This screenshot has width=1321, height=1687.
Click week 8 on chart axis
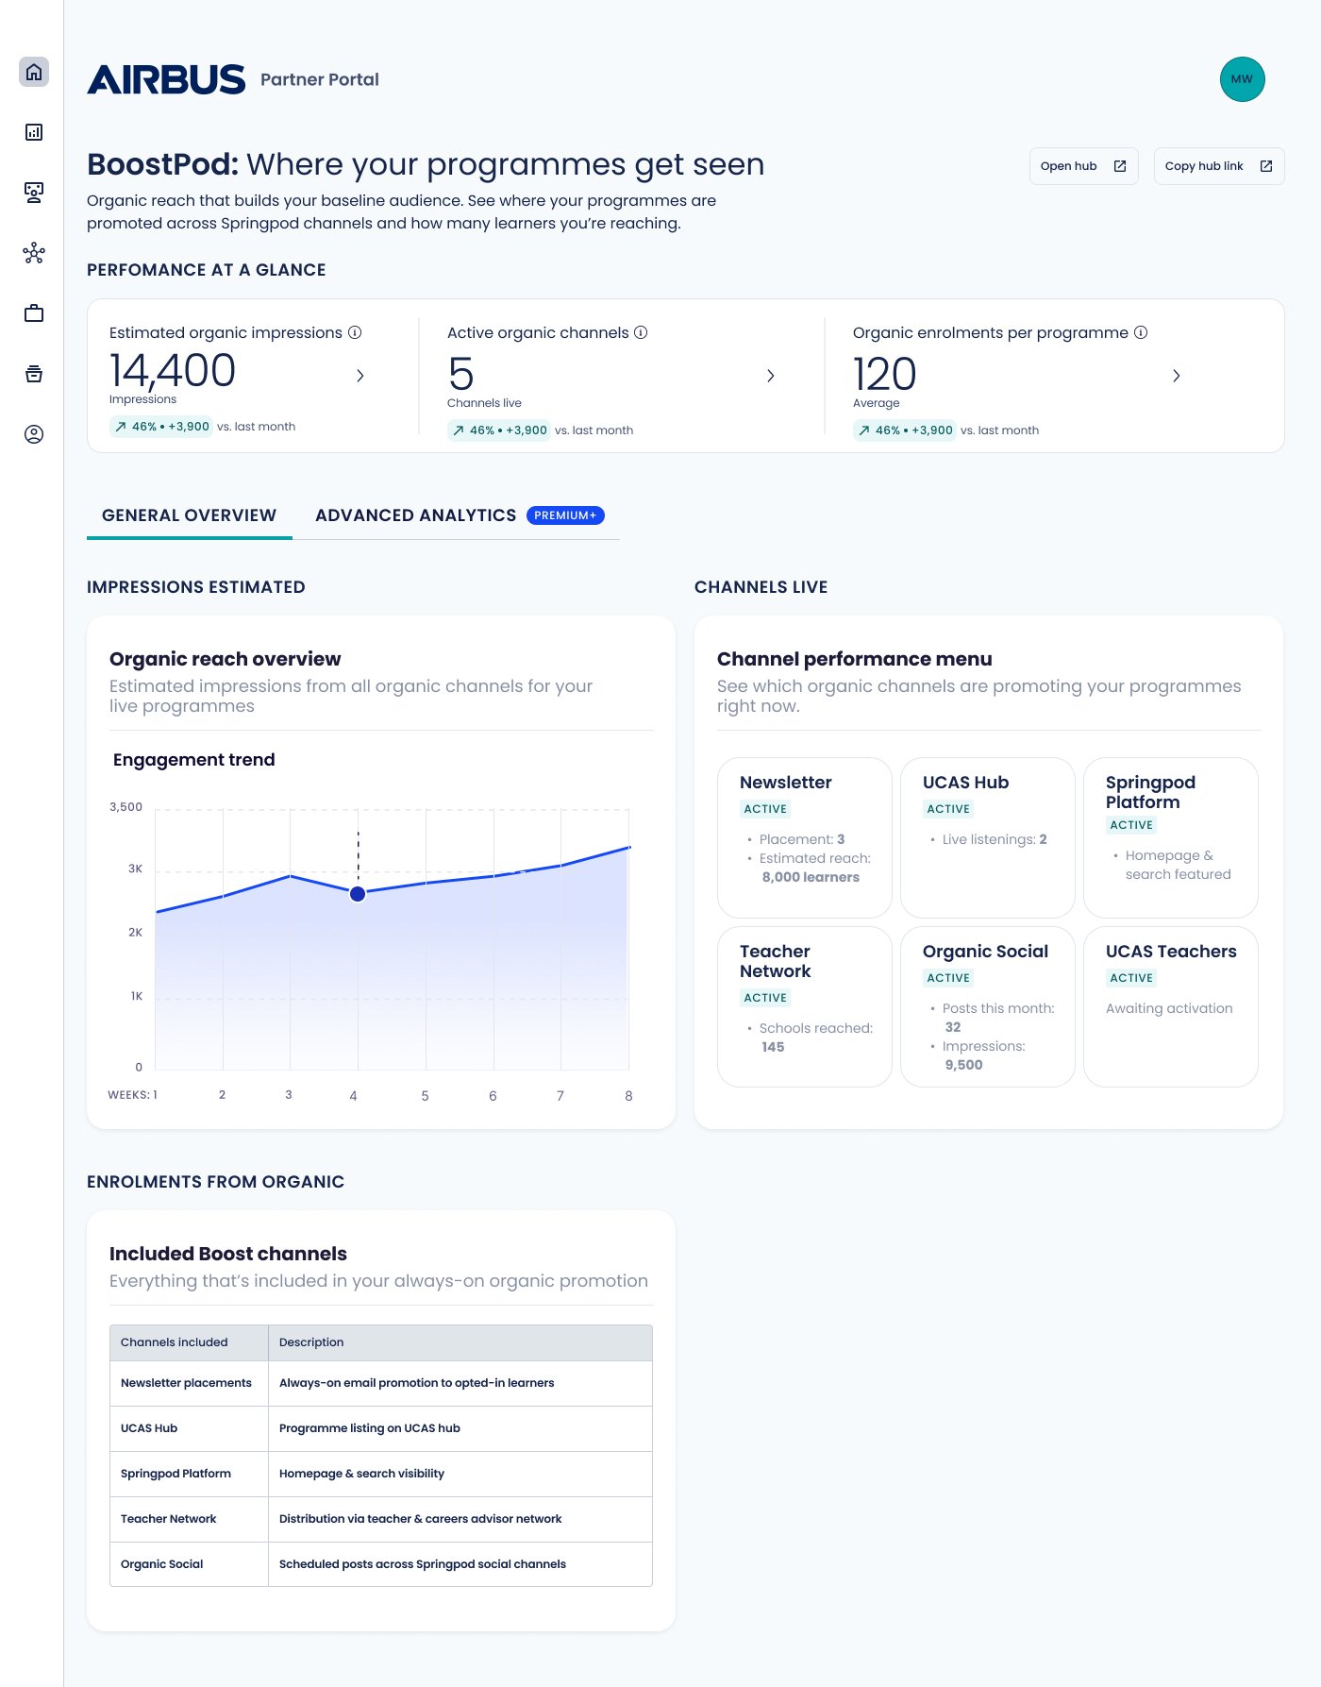pyautogui.click(x=628, y=1096)
